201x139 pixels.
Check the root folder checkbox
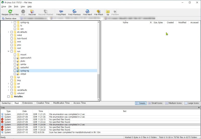(x=12, y=48)
